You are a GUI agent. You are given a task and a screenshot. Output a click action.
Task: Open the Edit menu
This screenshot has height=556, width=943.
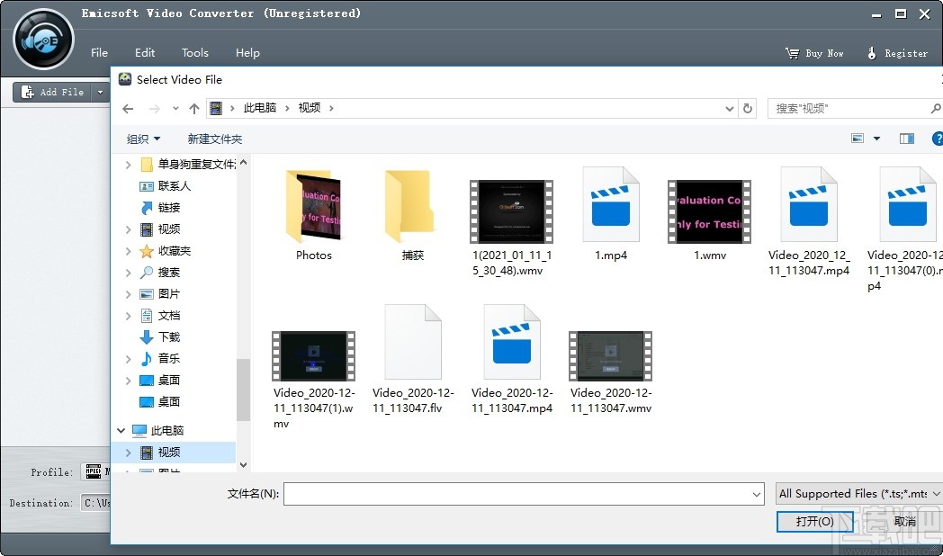144,52
